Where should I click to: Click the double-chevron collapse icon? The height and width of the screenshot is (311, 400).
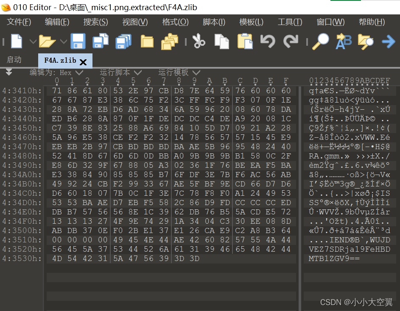[9, 72]
